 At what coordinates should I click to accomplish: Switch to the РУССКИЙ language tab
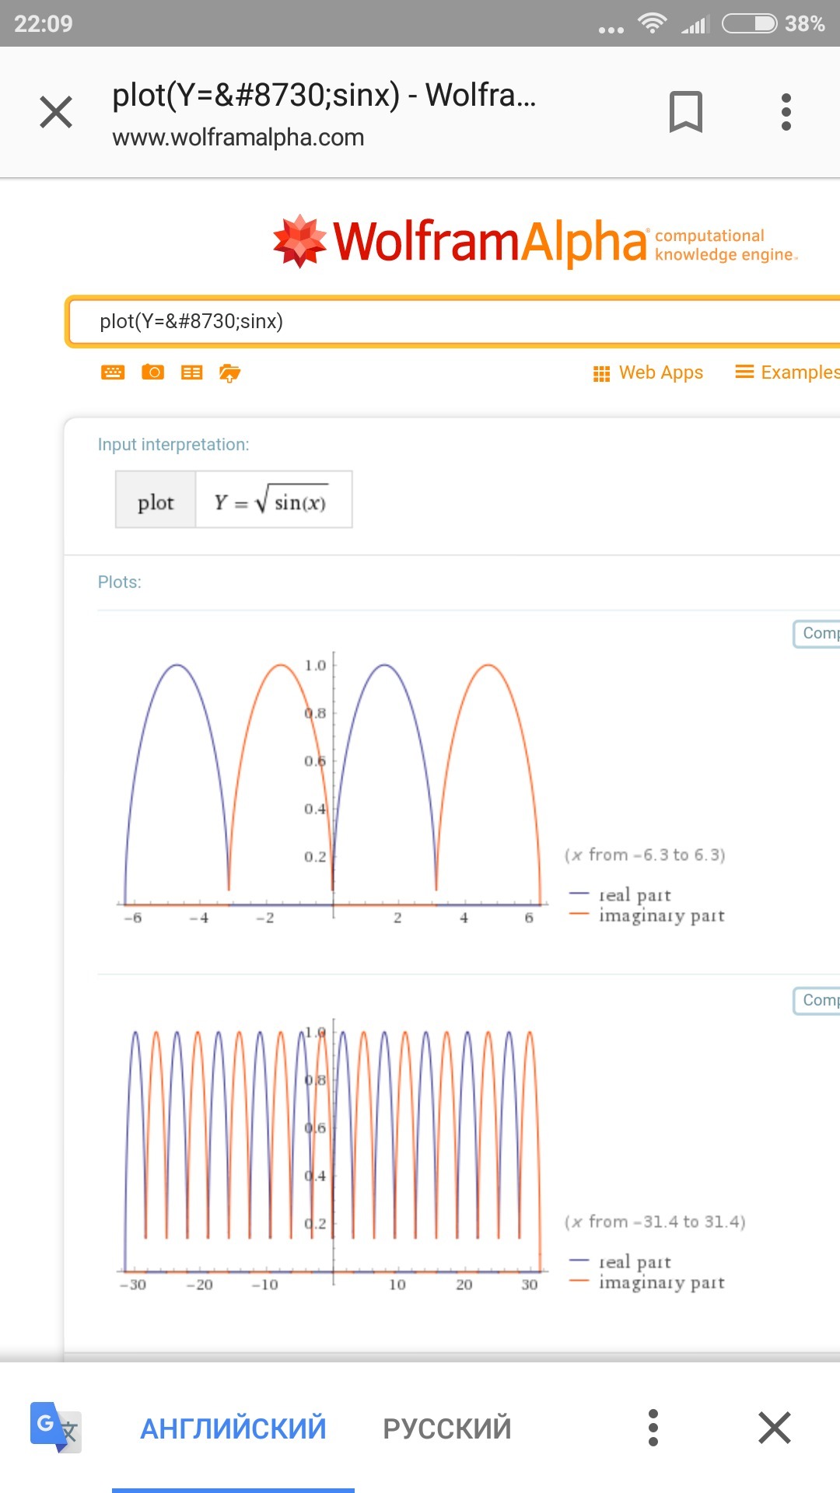447,1428
